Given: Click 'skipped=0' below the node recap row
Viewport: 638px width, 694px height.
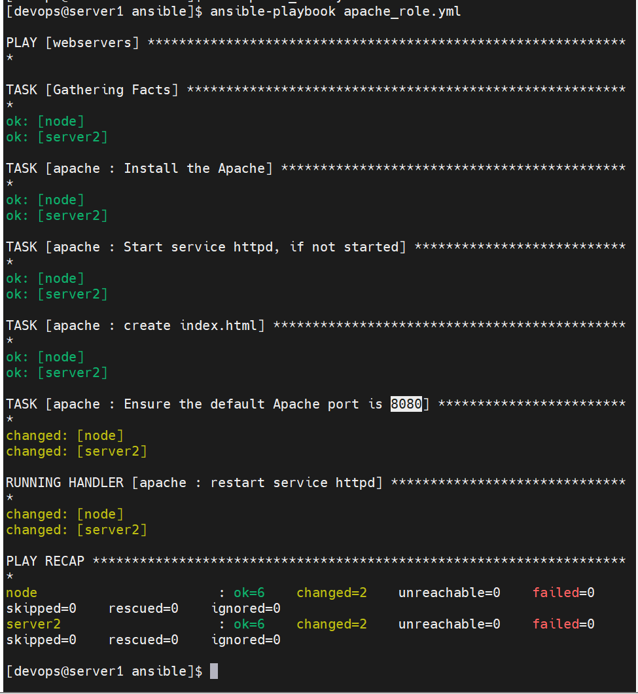Looking at the screenshot, I should tap(41, 609).
